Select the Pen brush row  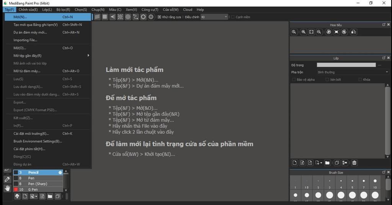[x=38, y=178]
